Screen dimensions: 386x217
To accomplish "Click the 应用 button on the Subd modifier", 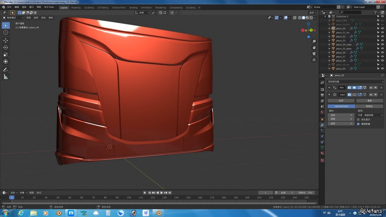I will click(x=341, y=101).
